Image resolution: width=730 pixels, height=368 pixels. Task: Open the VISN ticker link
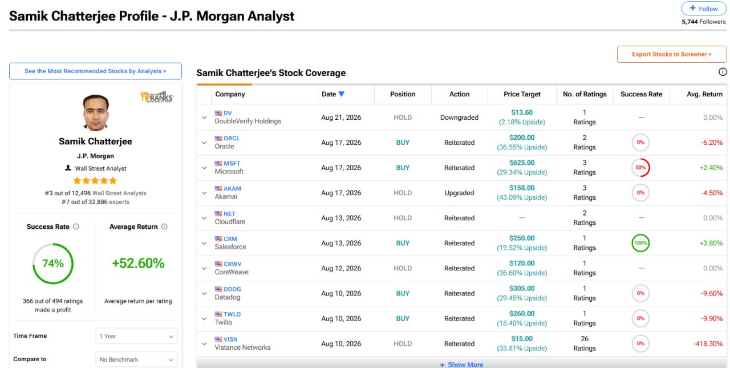(x=230, y=339)
